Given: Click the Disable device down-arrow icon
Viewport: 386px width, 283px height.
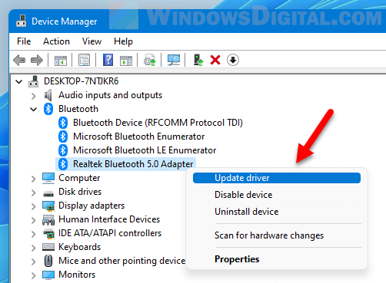Looking at the screenshot, I should (x=233, y=60).
